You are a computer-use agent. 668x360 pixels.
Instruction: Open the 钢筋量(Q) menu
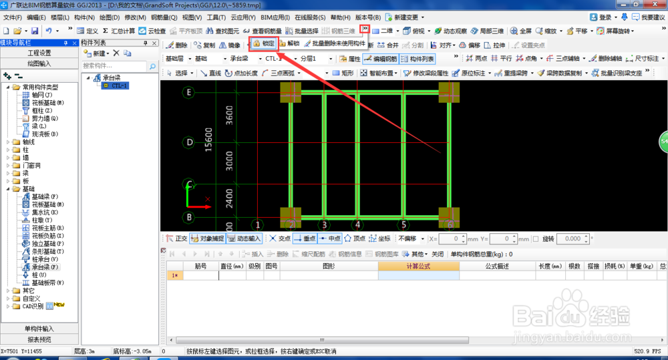click(x=164, y=17)
